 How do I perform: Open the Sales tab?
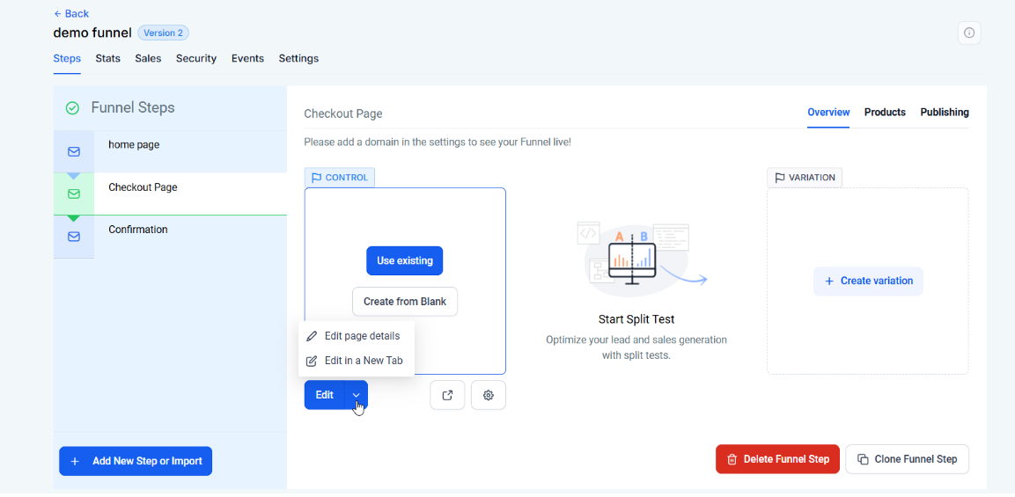tap(148, 58)
